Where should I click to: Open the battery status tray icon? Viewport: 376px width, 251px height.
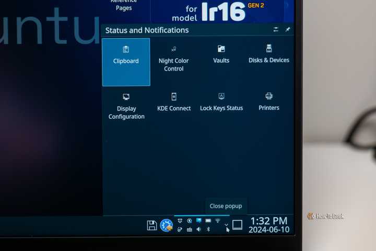(208, 221)
